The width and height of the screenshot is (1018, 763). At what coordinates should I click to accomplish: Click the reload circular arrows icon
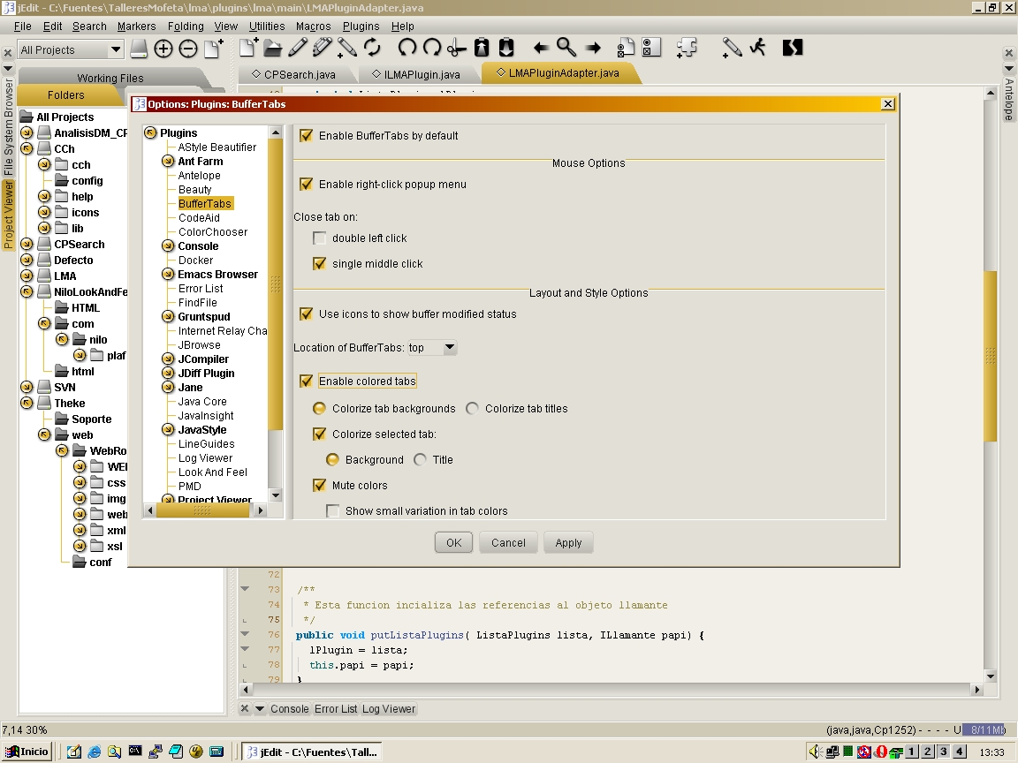[372, 48]
